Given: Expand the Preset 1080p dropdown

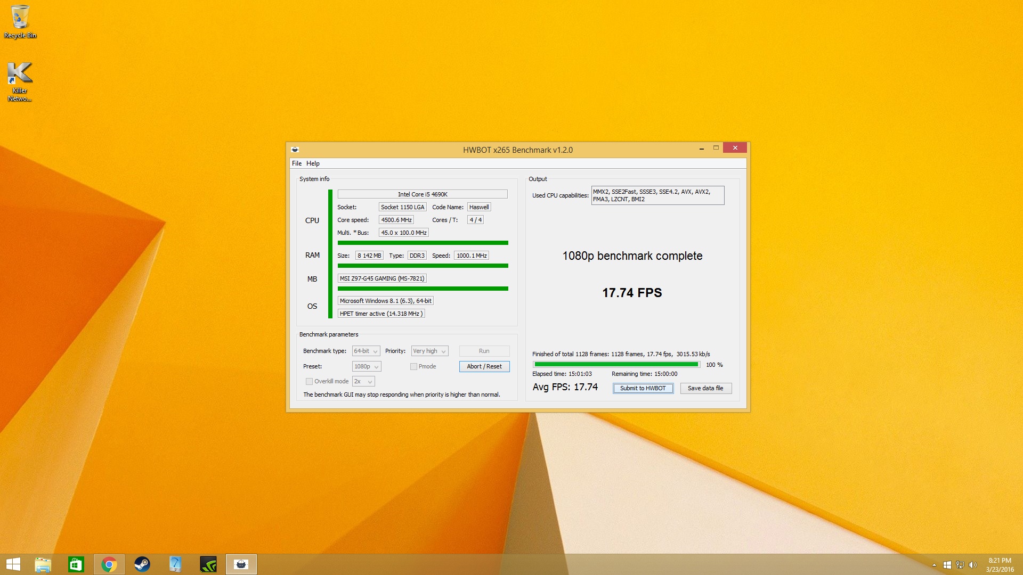Looking at the screenshot, I should 367,366.
